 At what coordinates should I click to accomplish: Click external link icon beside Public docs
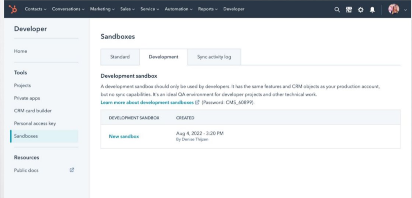tap(72, 170)
